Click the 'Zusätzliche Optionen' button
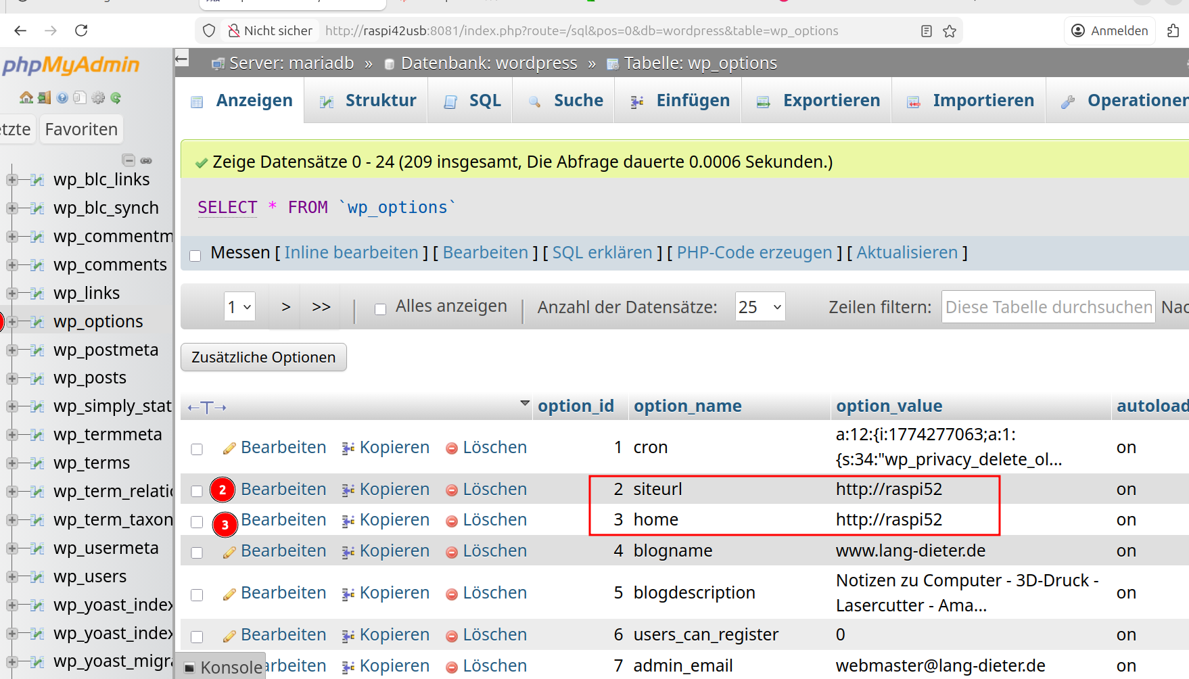This screenshot has height=679, width=1189. (263, 357)
